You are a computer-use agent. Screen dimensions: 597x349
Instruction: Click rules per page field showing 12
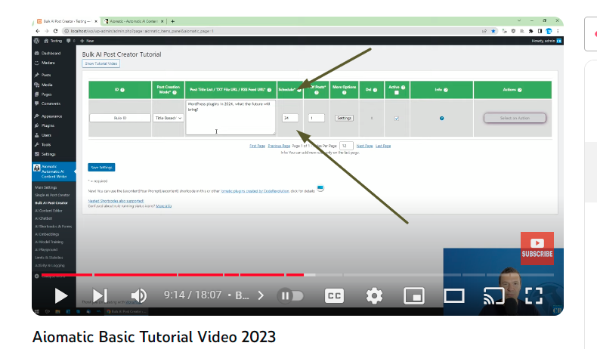[x=346, y=146]
